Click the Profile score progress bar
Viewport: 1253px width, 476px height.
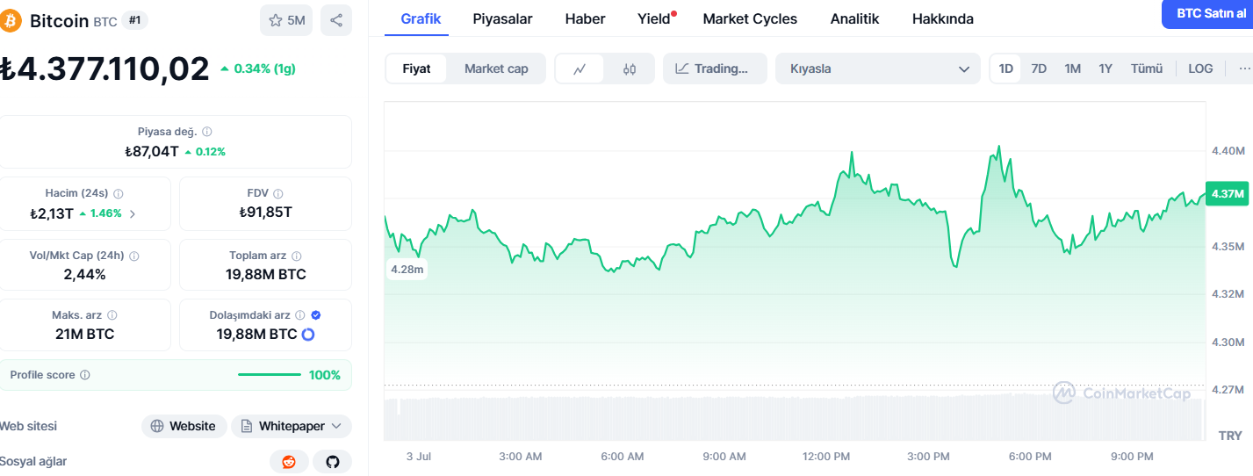pyautogui.click(x=270, y=375)
